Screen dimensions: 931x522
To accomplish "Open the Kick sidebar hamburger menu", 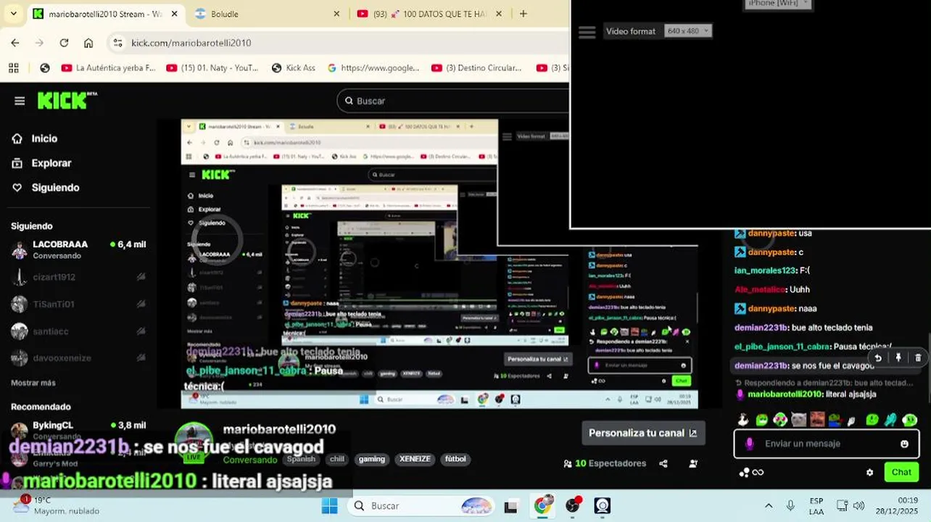I will coord(20,101).
